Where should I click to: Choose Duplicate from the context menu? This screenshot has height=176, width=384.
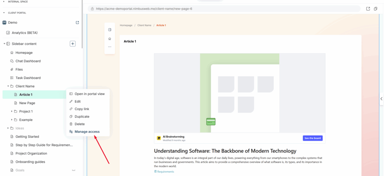click(x=82, y=117)
